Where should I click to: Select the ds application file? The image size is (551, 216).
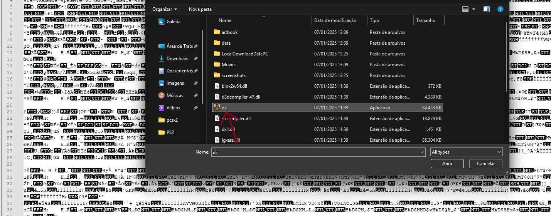tap(328, 108)
